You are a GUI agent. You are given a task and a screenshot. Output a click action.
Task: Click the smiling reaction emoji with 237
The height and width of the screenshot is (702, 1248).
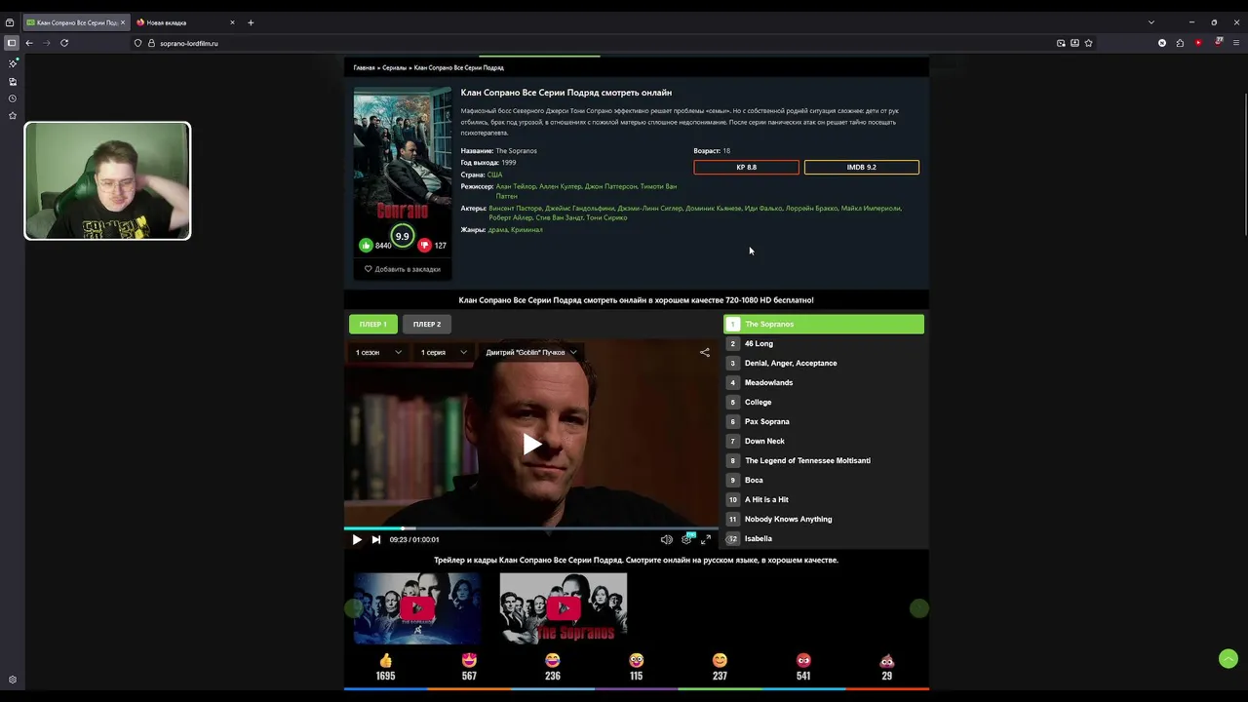(720, 660)
